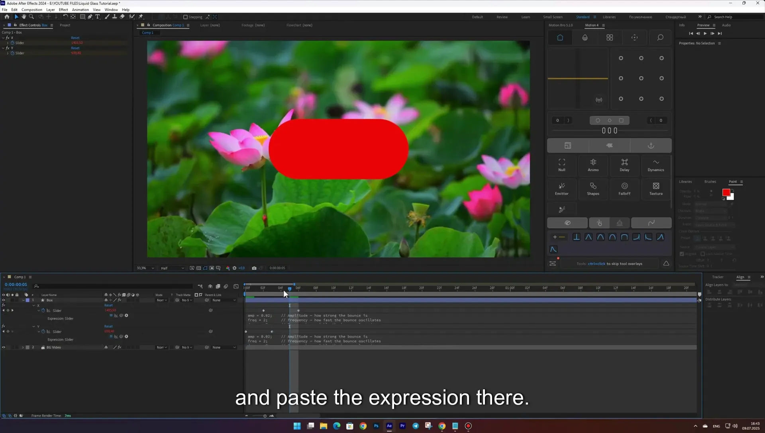Open the magnification 33,3% dropdown
Screen dimensions: 765x433
[145, 268]
